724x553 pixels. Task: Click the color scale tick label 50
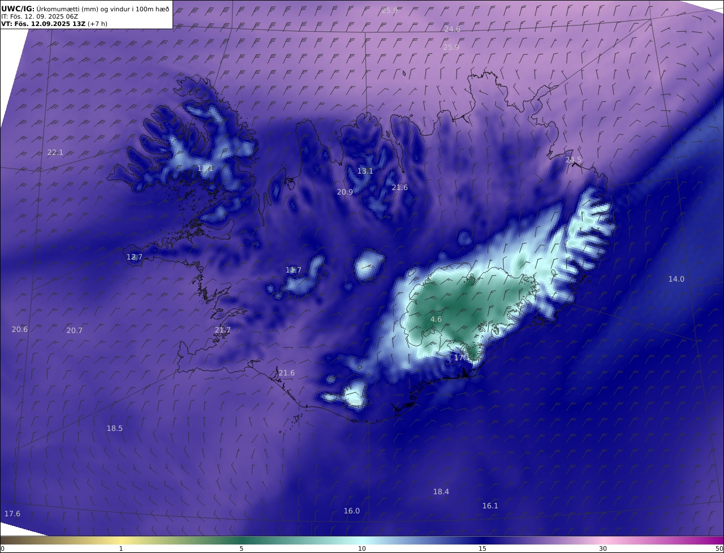(x=719, y=549)
